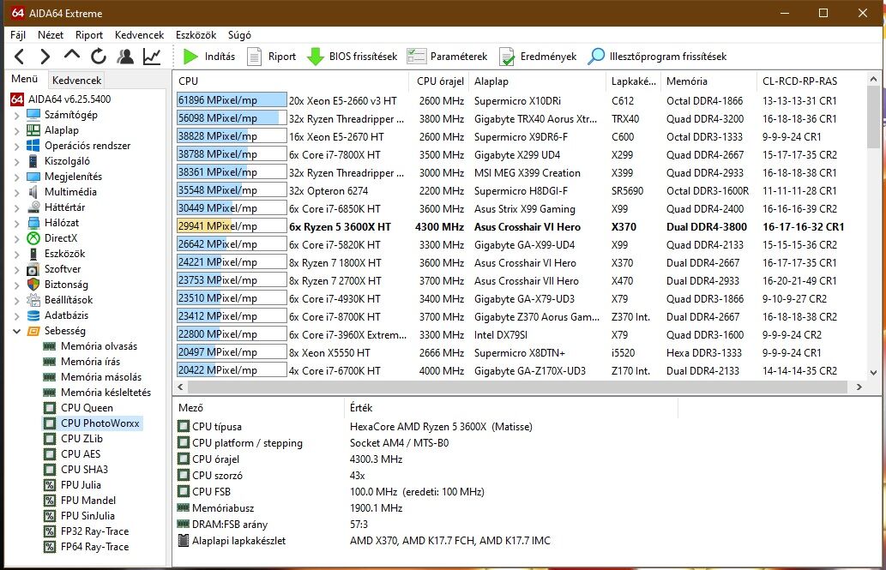Click the Adatbázis database icon

[x=33, y=315]
